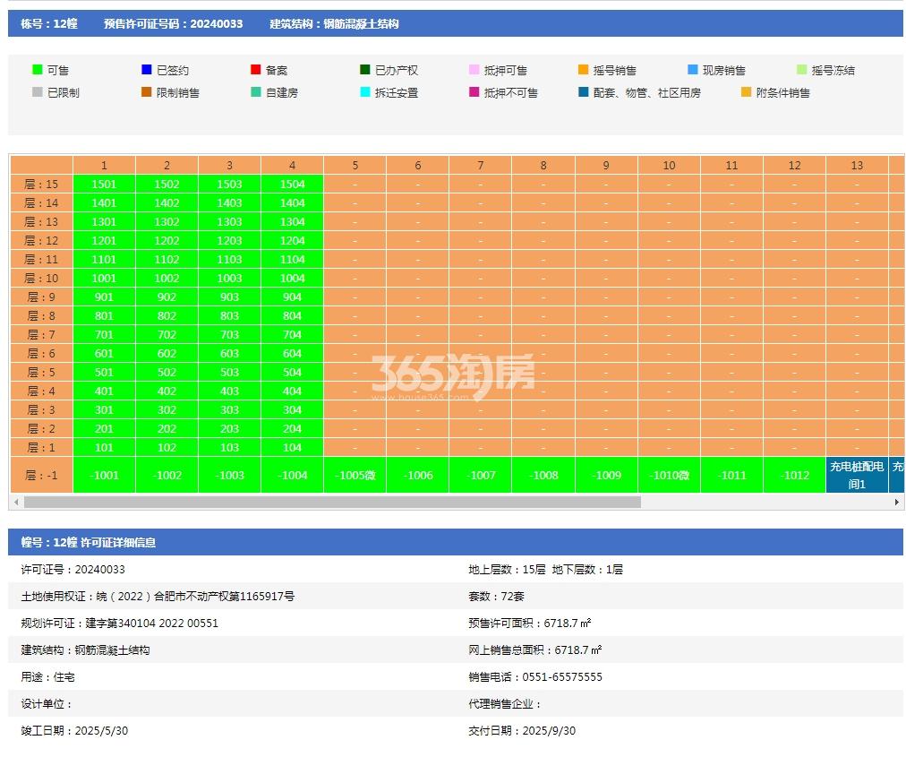Click the 充电桩配电间1 cell

[857, 475]
